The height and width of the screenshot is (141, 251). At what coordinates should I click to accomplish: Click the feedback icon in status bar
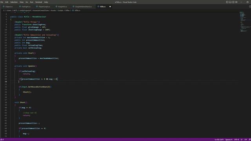249,139
